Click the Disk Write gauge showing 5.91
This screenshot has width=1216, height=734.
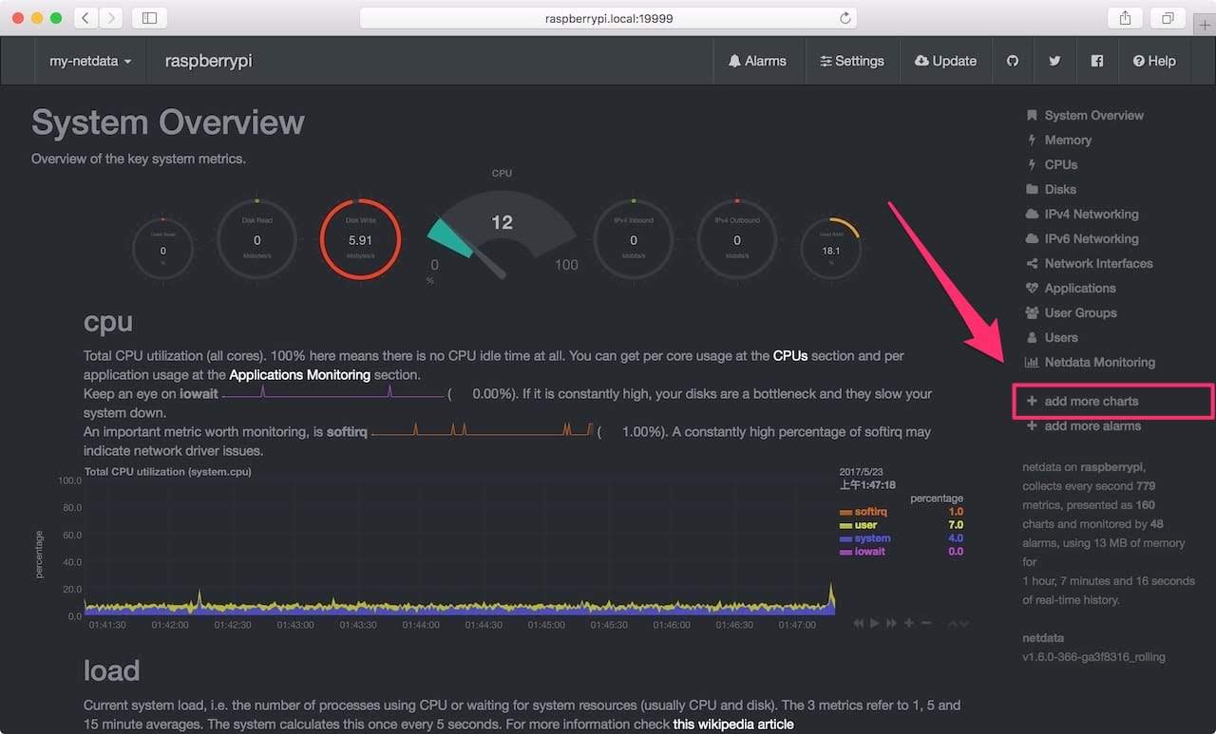(x=360, y=240)
